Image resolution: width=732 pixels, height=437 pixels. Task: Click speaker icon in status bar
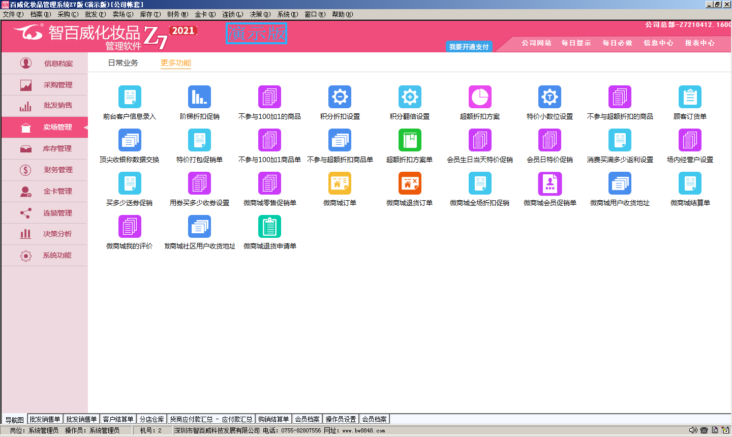(x=693, y=430)
